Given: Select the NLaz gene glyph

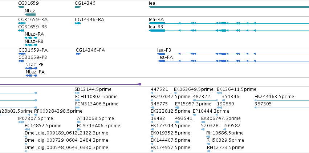Looking at the screenshot, I should point(30,15).
